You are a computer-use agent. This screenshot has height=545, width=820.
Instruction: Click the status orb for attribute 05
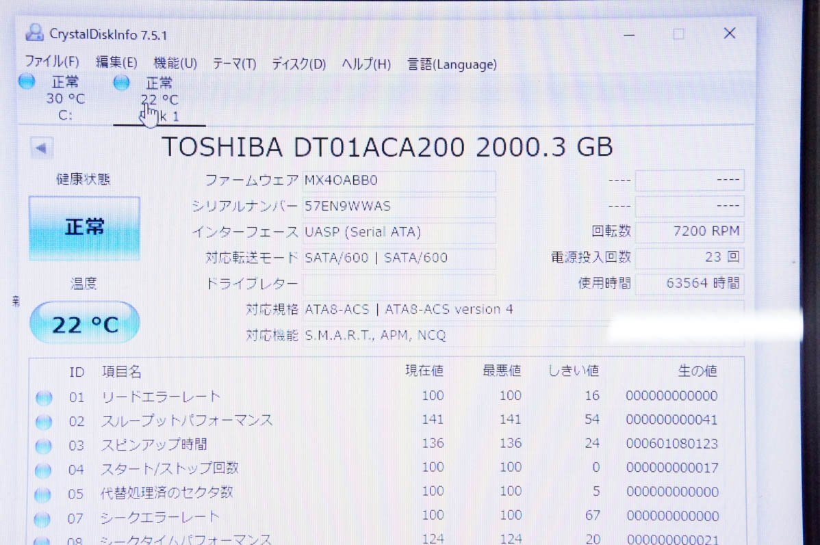pos(42,495)
